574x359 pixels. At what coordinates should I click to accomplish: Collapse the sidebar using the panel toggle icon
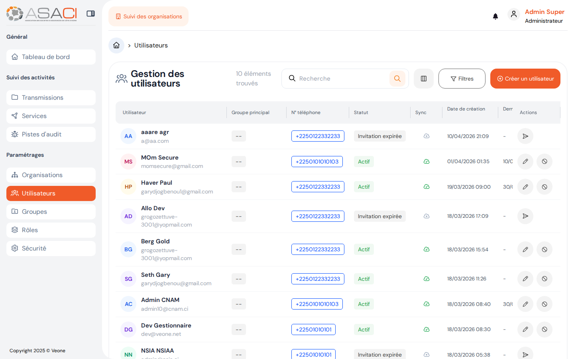[90, 13]
